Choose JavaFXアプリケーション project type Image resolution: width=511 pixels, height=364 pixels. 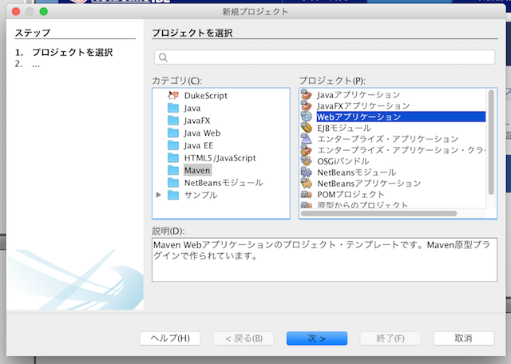[x=363, y=106]
